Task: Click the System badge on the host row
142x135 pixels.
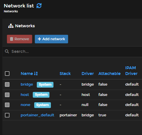Action: pyautogui.click(x=41, y=95)
